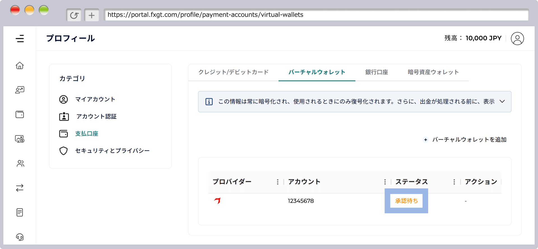
Task: Click the yellow minimize window button
Action: (x=29, y=10)
